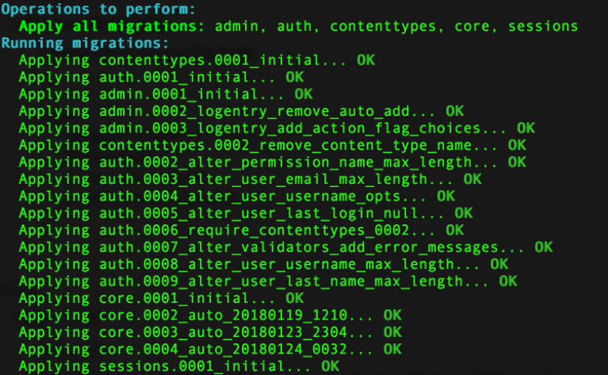Click the contenttypes.0001_initial migration line

click(197, 60)
